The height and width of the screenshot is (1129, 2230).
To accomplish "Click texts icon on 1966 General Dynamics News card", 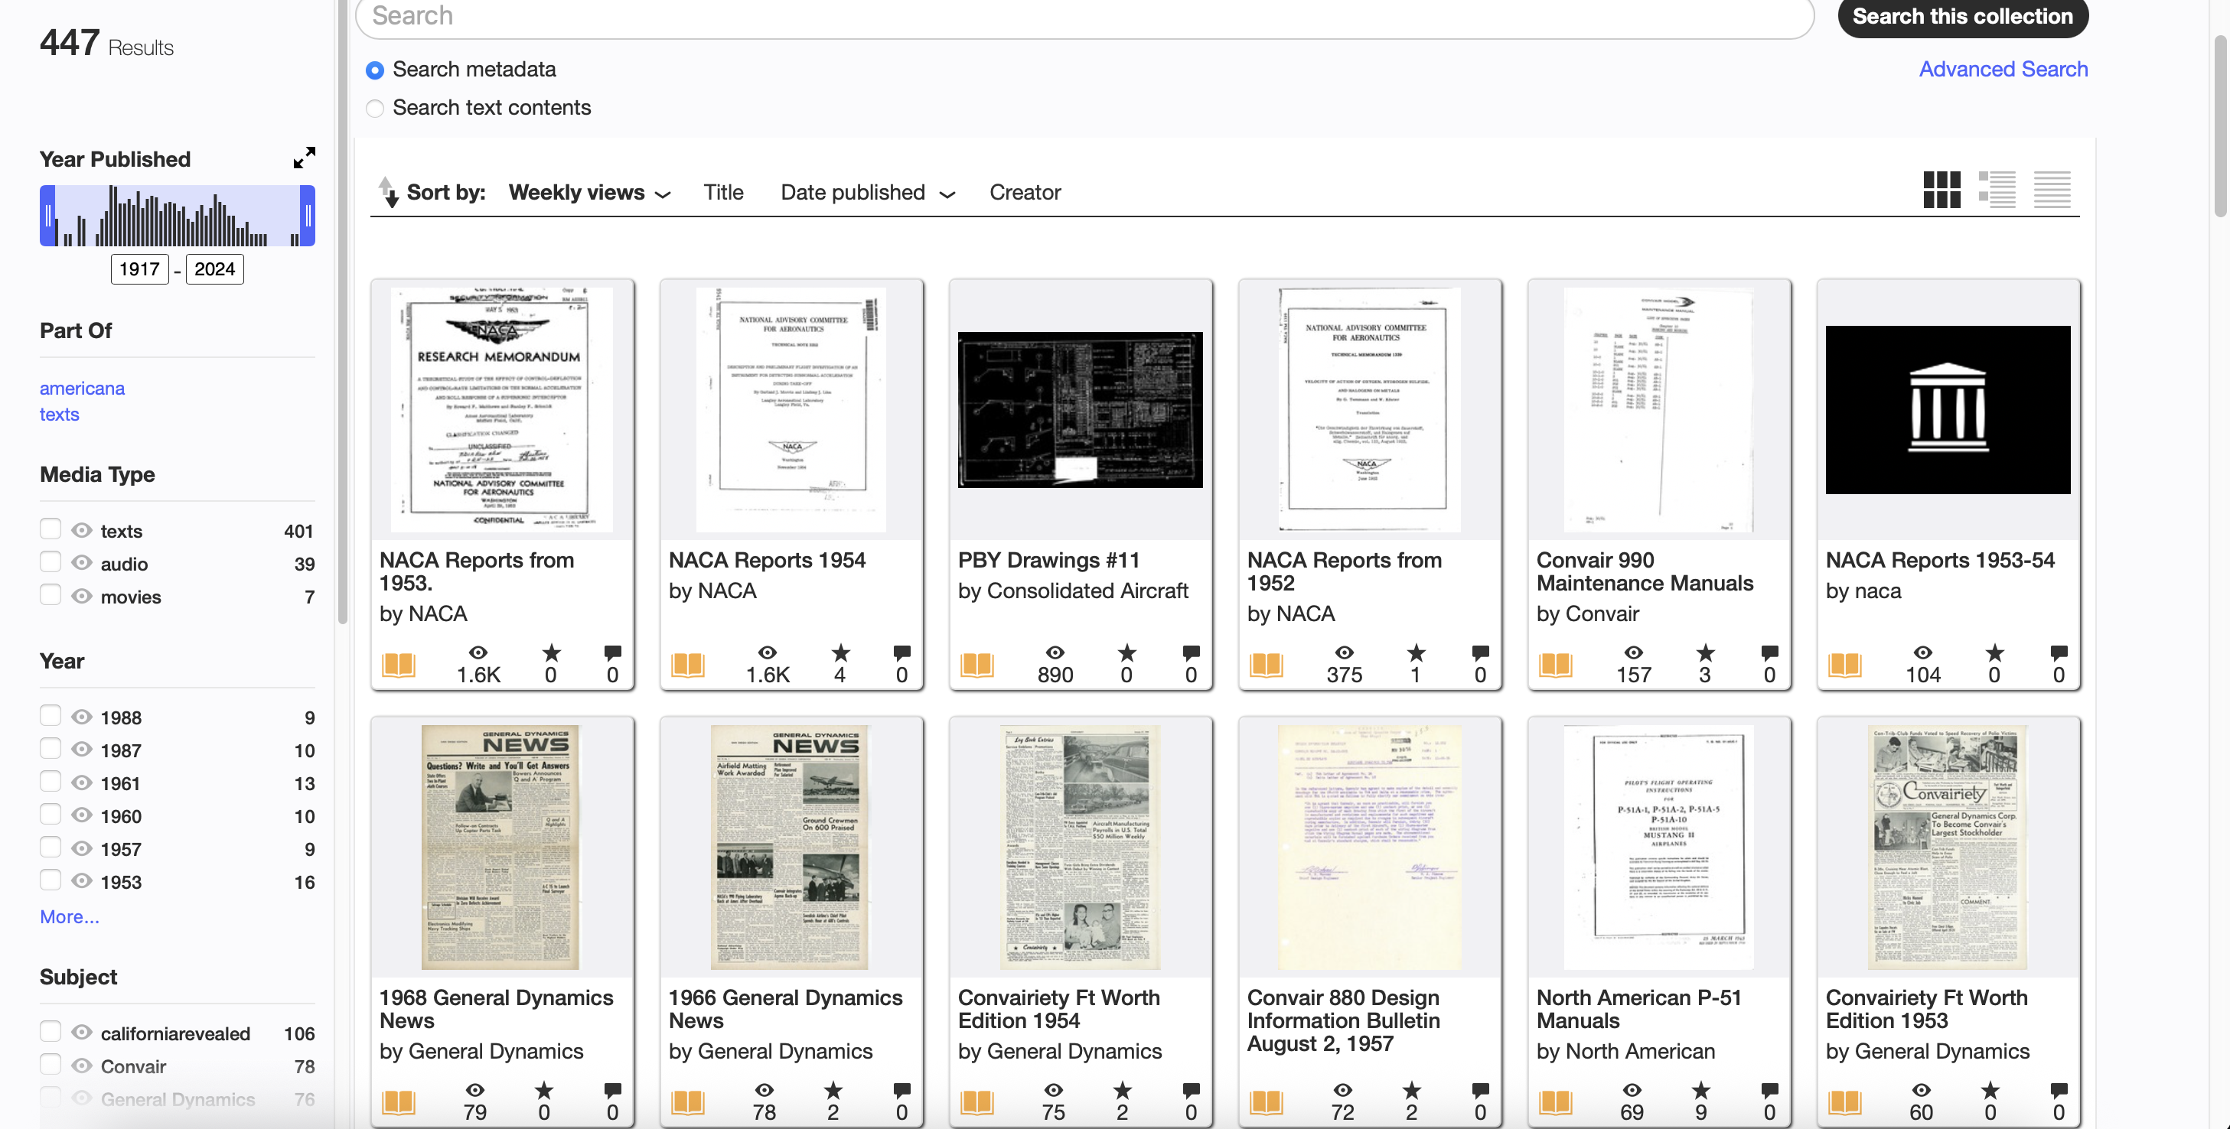I will point(687,1102).
